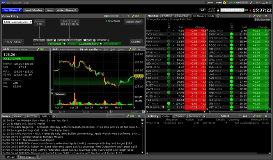273x160 pixels.
Task: Open global configuration wrench in title bar
Action: click(251, 3)
